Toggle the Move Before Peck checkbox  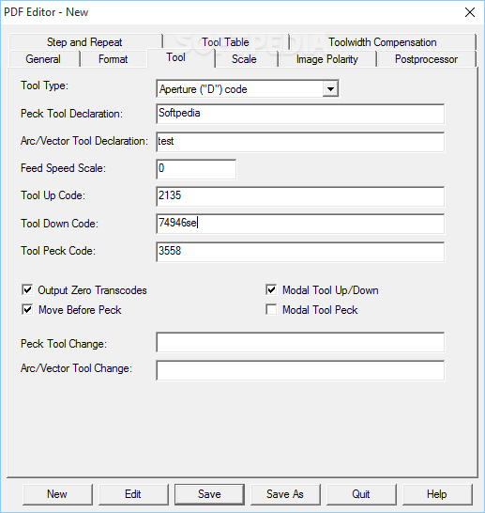click(x=27, y=309)
